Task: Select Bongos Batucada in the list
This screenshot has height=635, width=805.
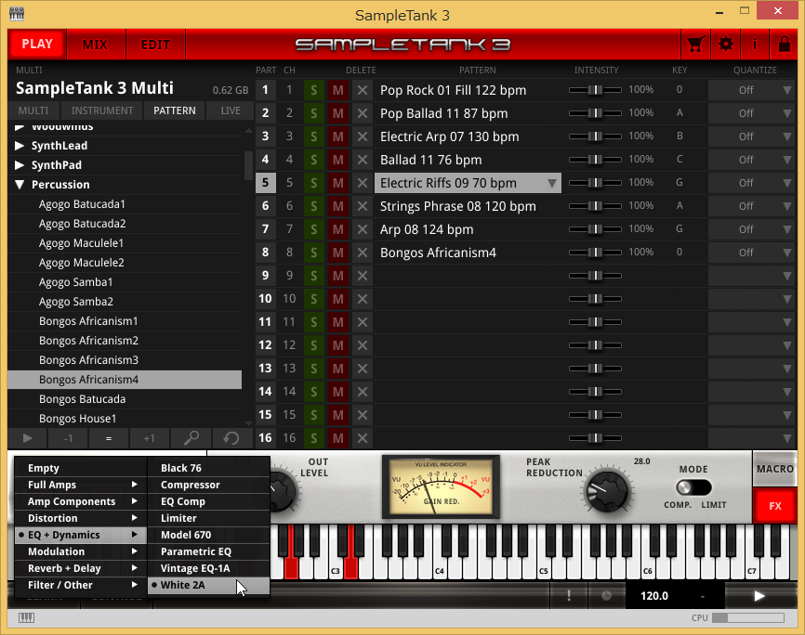Action: pyautogui.click(x=125, y=399)
